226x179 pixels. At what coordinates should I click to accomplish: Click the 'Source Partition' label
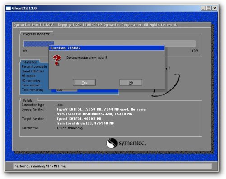click(x=33, y=109)
